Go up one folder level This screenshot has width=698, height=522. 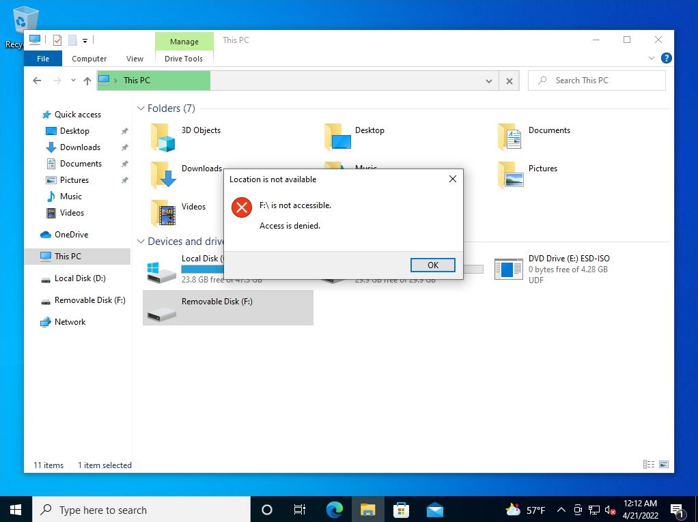pyautogui.click(x=87, y=81)
